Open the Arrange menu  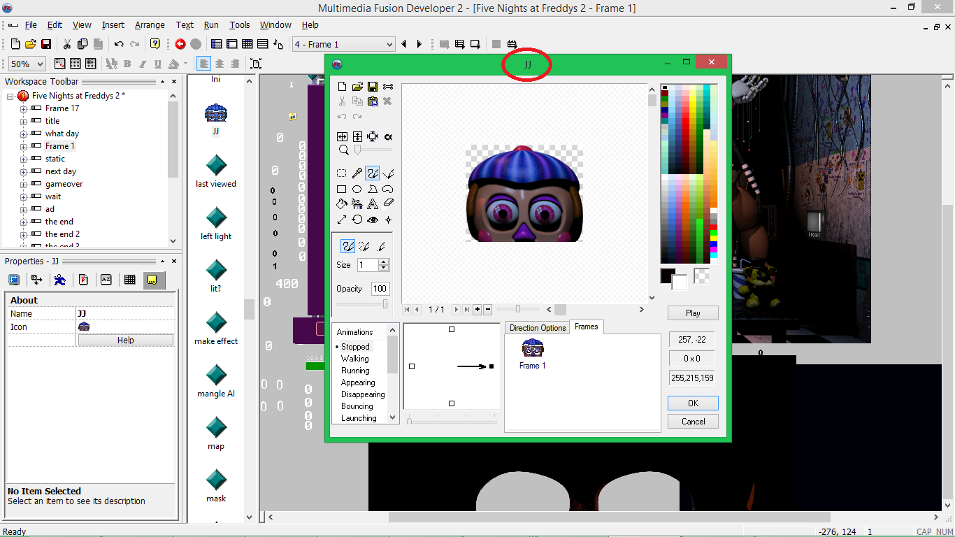[150, 25]
